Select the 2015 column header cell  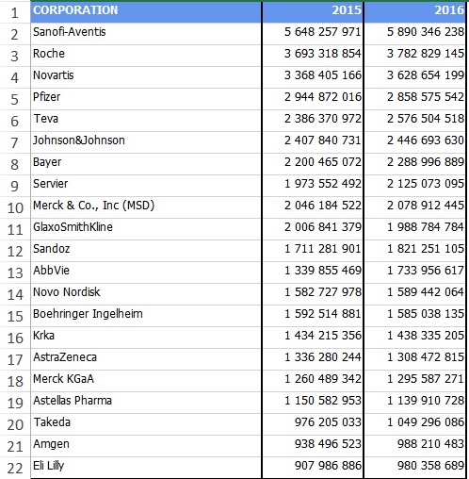tap(313, 12)
